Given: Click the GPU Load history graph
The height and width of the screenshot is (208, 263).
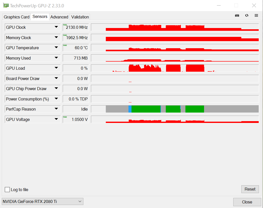Looking at the screenshot, I should click(x=175, y=68).
